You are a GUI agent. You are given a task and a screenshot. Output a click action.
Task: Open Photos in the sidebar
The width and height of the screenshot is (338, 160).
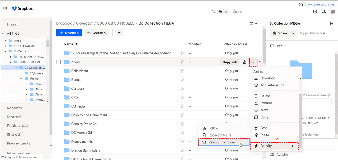[x=13, y=126]
